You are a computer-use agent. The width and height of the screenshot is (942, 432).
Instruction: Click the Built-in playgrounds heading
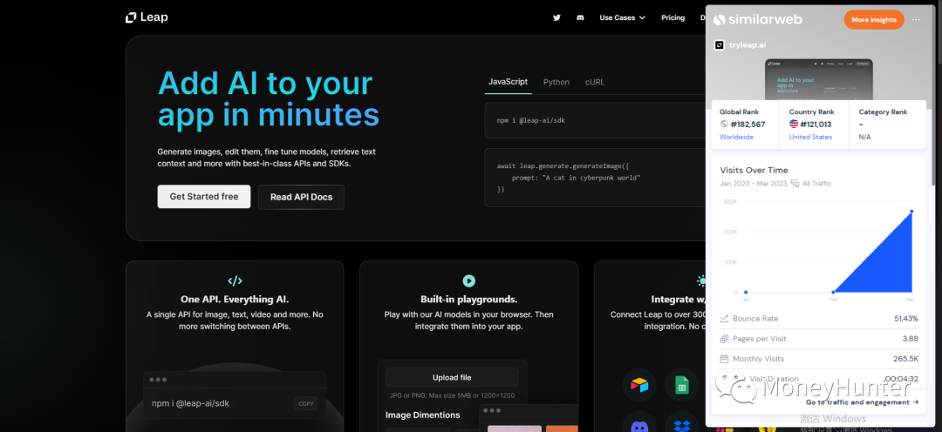(469, 300)
